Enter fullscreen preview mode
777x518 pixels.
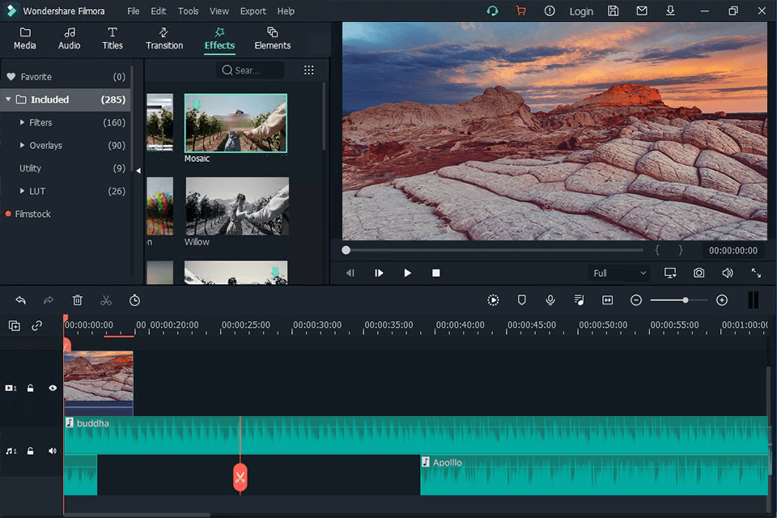pyautogui.click(x=756, y=273)
